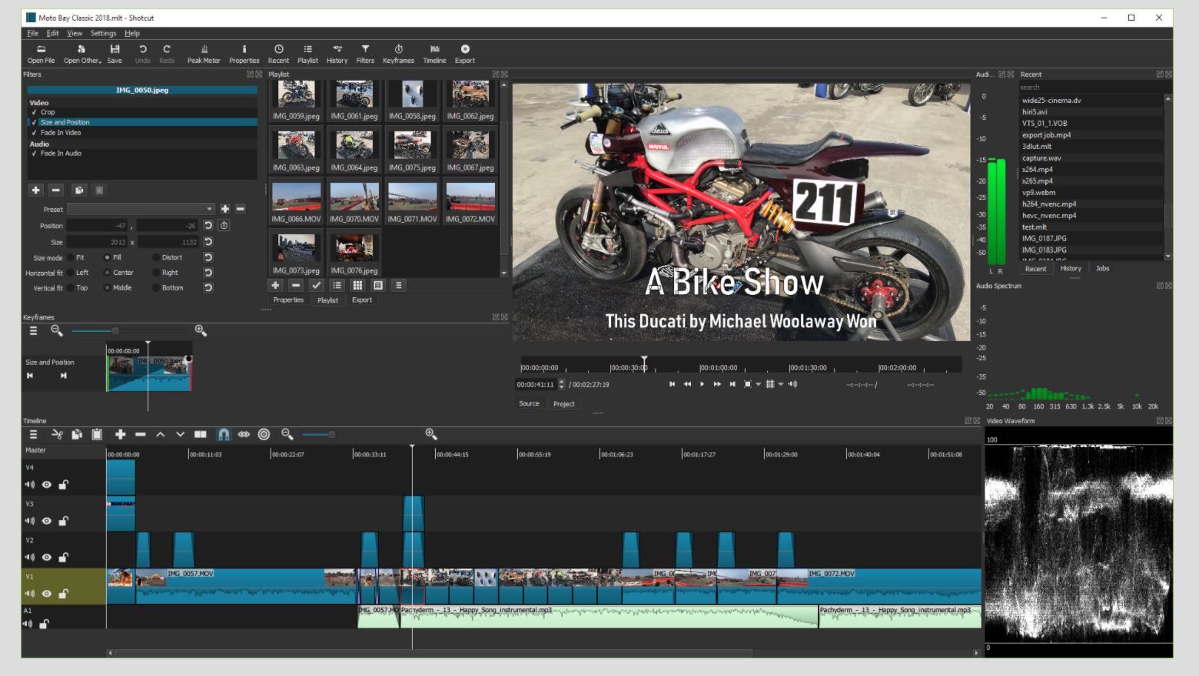1199x676 pixels.
Task: Mute the V1 track audio
Action: point(30,594)
